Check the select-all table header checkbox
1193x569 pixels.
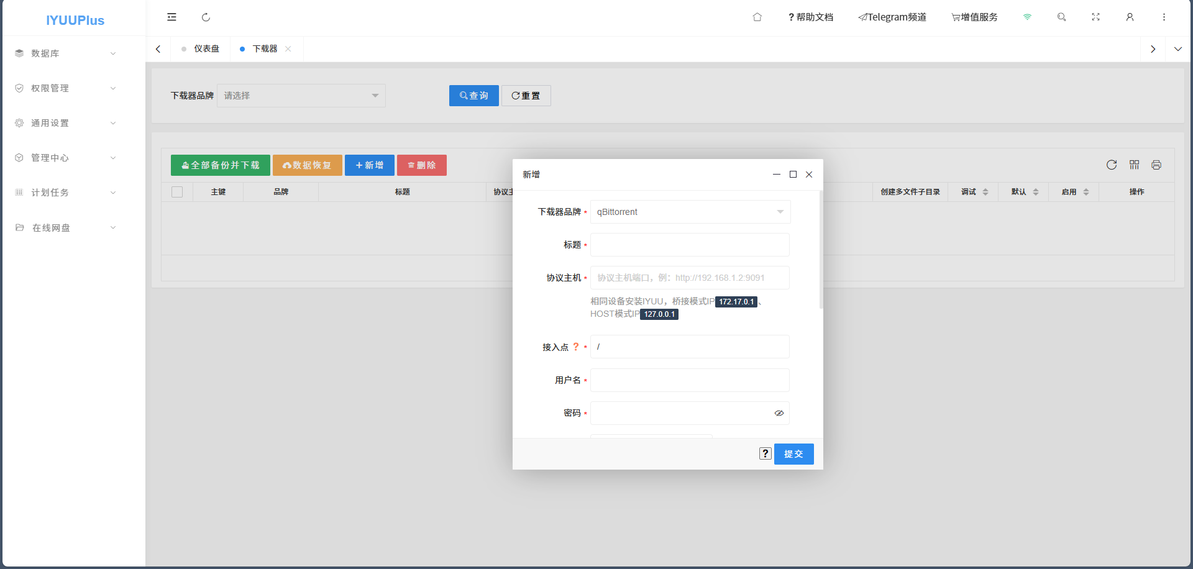[x=177, y=192]
